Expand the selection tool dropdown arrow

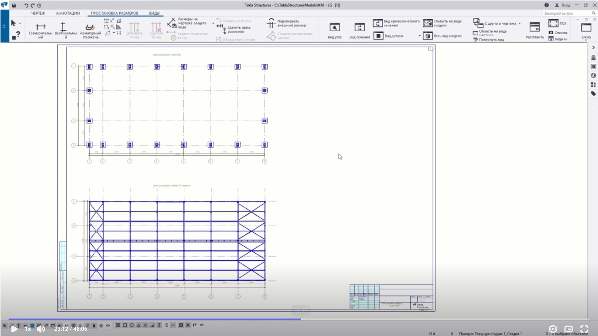pos(20,24)
